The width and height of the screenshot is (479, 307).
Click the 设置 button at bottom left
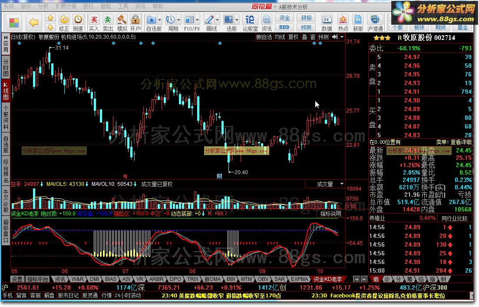tap(17, 279)
